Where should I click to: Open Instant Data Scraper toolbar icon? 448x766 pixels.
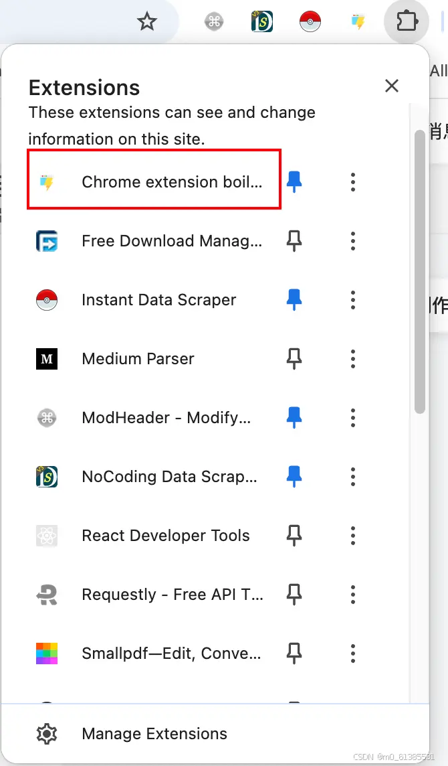(310, 22)
